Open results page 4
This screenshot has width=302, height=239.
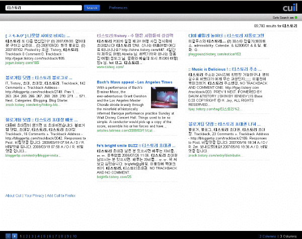coord(39,236)
